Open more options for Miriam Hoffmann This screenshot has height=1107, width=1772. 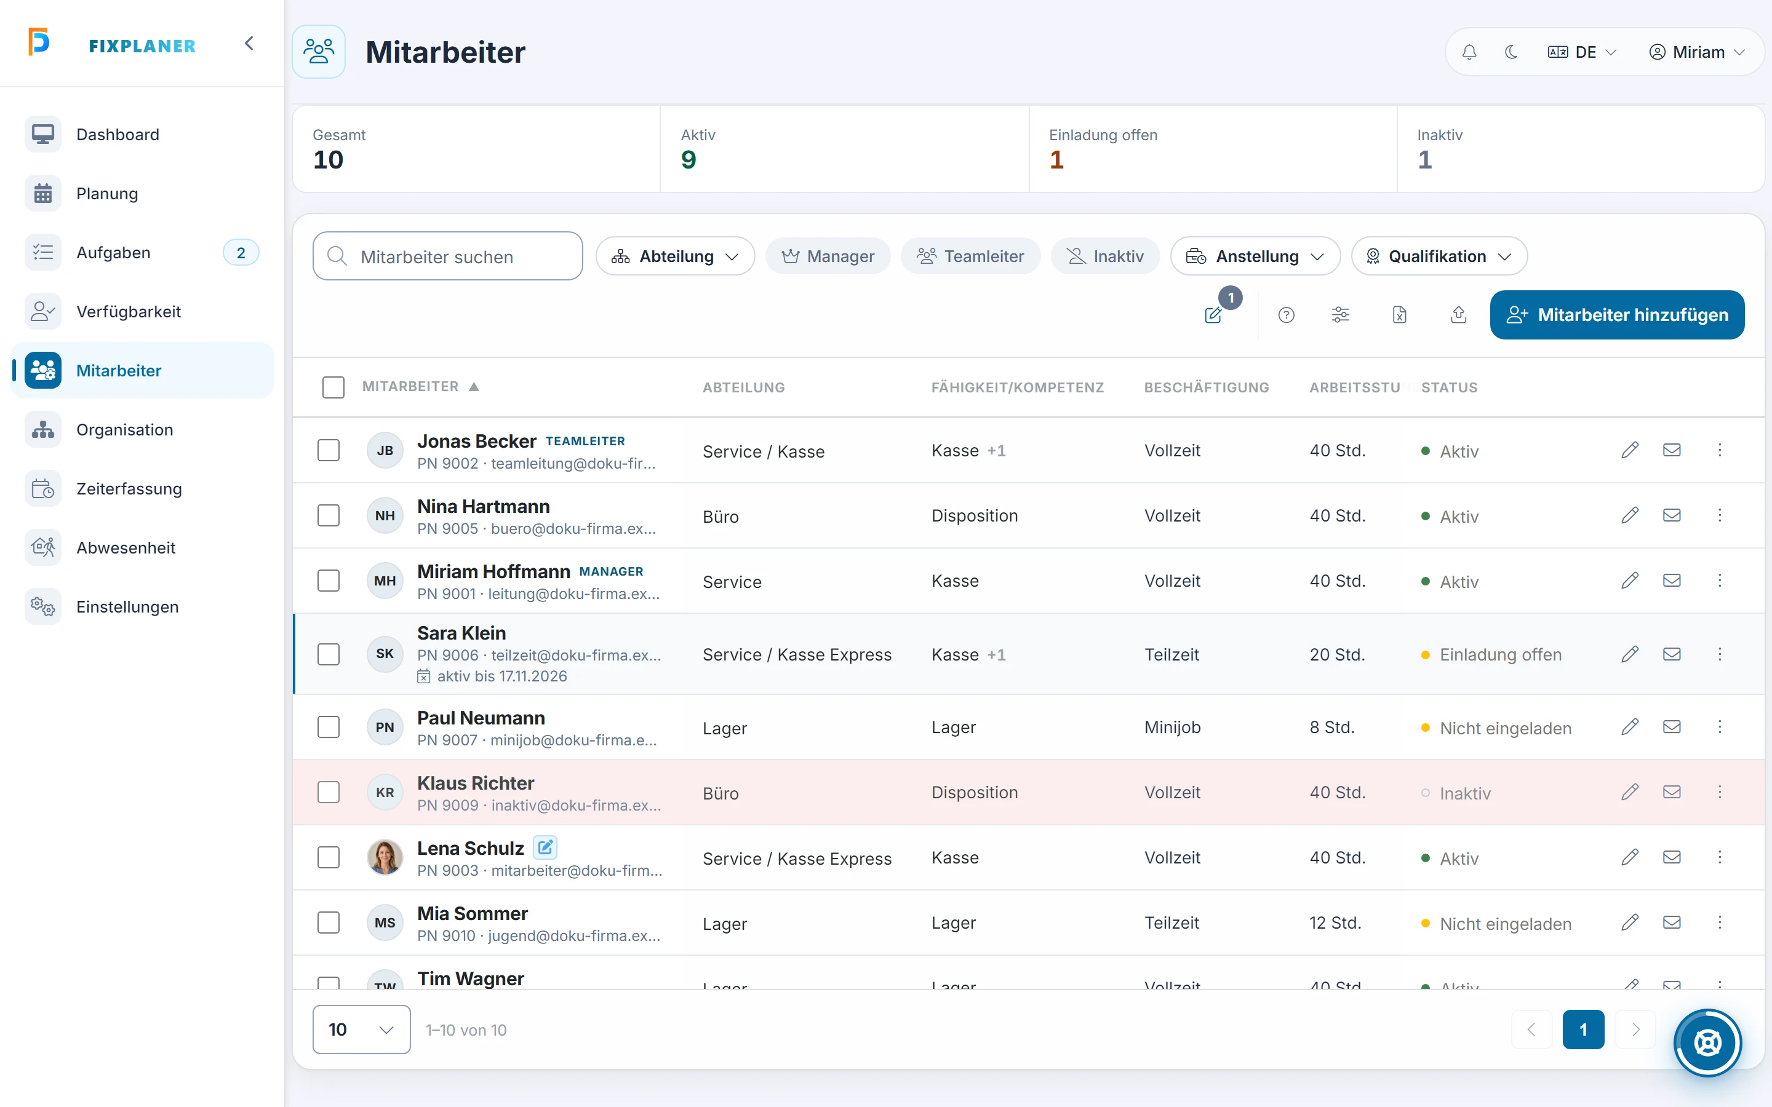click(x=1720, y=581)
